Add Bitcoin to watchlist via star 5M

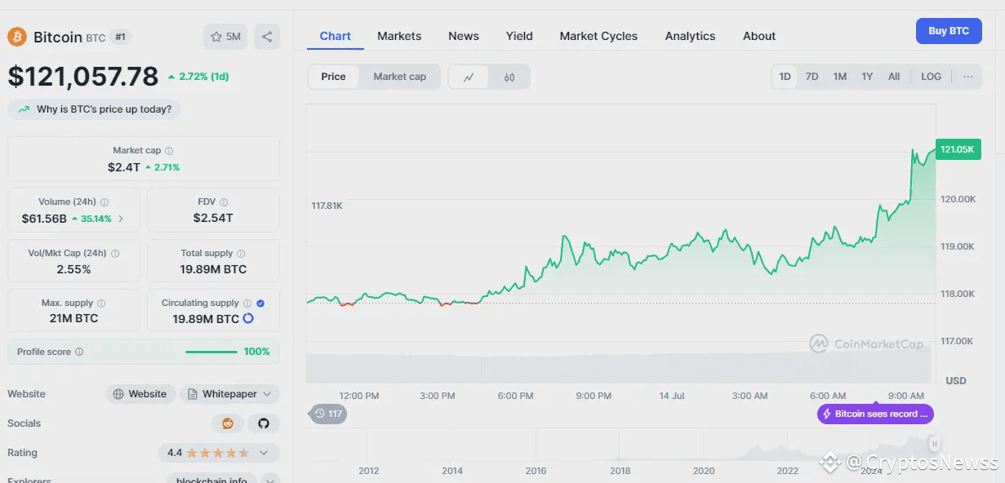pyautogui.click(x=225, y=37)
